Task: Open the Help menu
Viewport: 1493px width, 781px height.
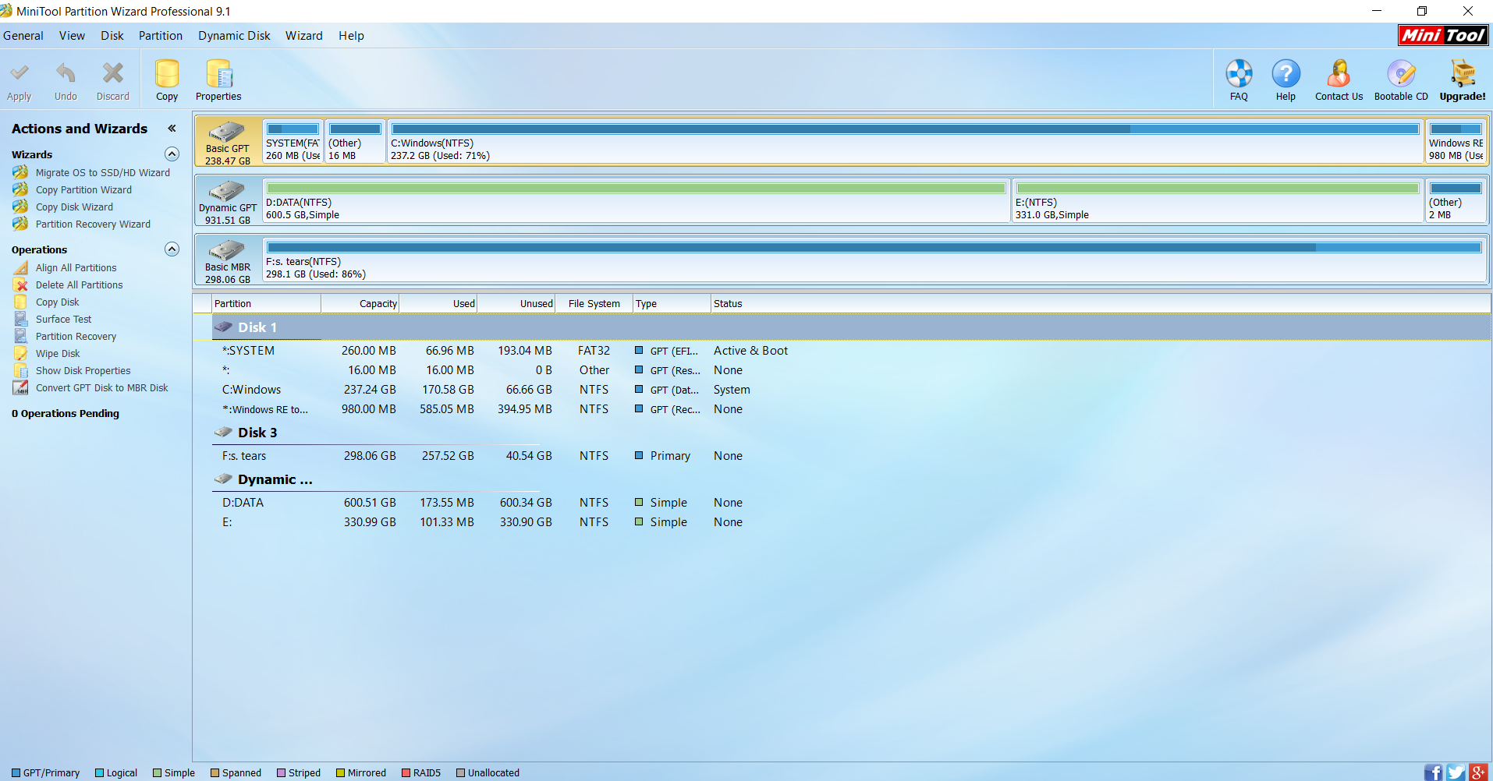Action: pyautogui.click(x=351, y=36)
